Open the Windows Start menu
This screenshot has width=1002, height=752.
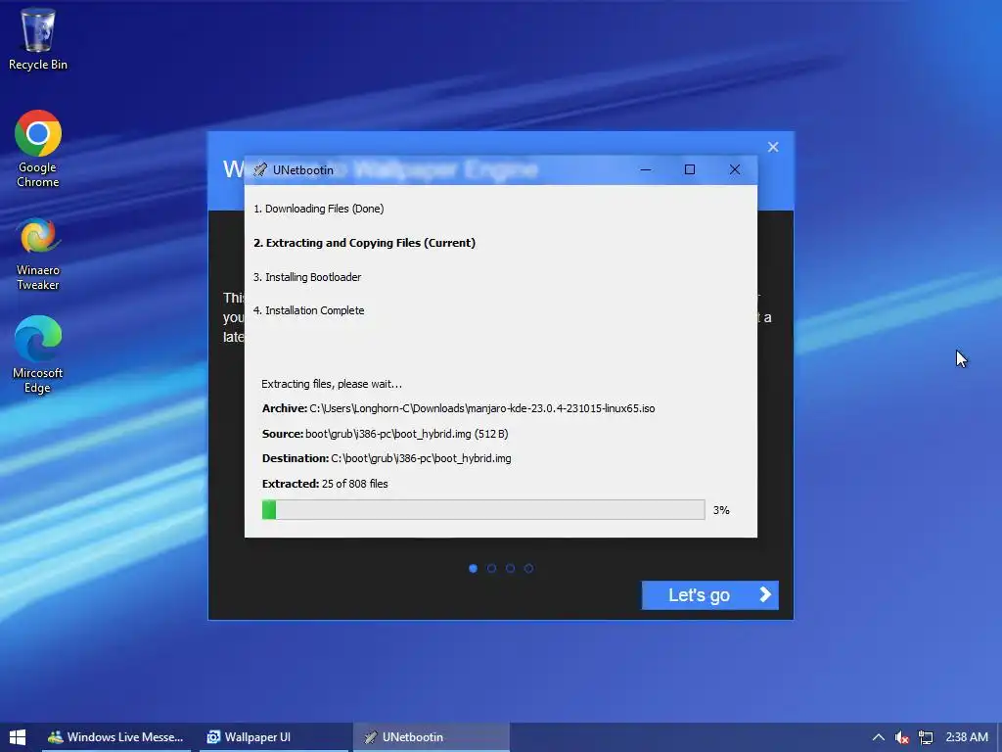tap(18, 737)
